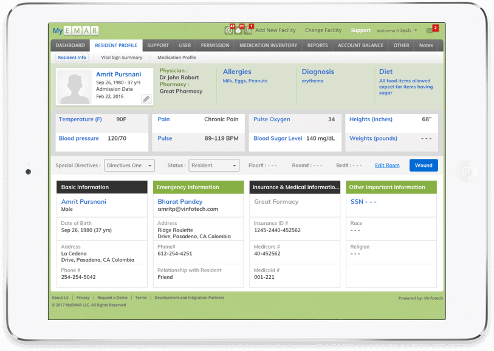Click the About Us footer link
This screenshot has width=494, height=351.
(x=60, y=298)
